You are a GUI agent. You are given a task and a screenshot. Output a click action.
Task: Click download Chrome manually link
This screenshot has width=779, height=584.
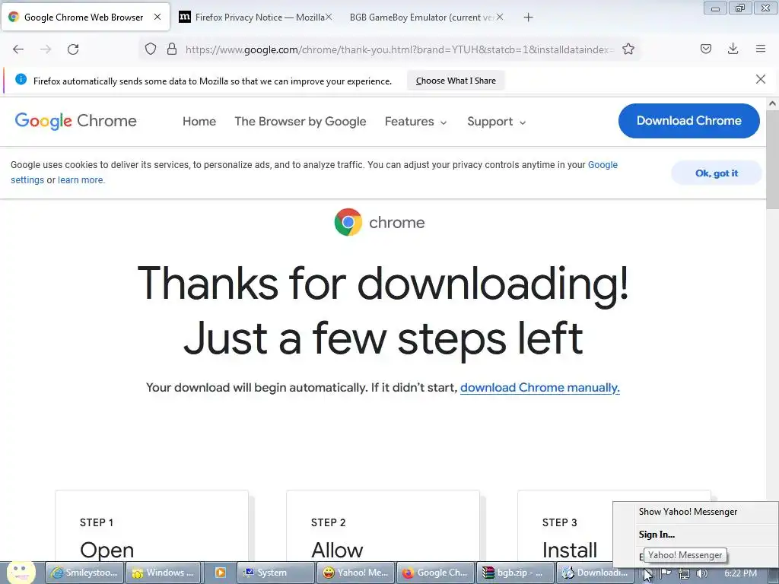click(x=539, y=387)
